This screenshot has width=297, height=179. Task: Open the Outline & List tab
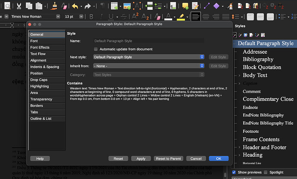click(47, 118)
